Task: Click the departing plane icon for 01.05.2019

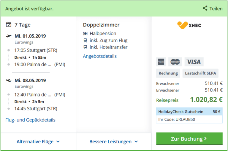Action: [9, 36]
